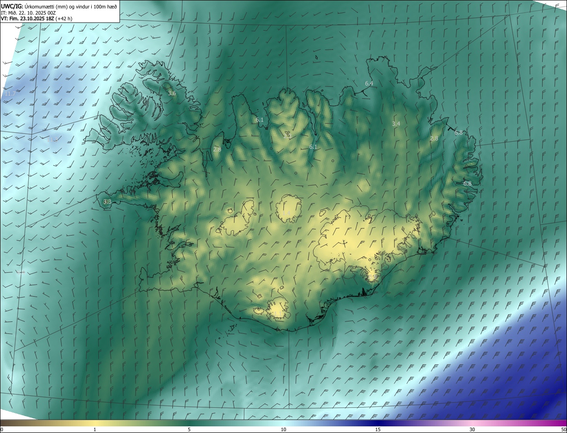Viewport: 567px width, 433px height.
Task: Click the precipitation color scale bar
Action: (x=283, y=423)
